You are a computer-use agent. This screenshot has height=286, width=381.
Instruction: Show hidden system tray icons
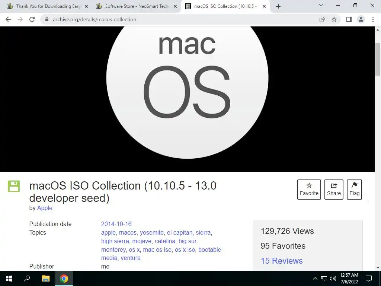click(315, 279)
